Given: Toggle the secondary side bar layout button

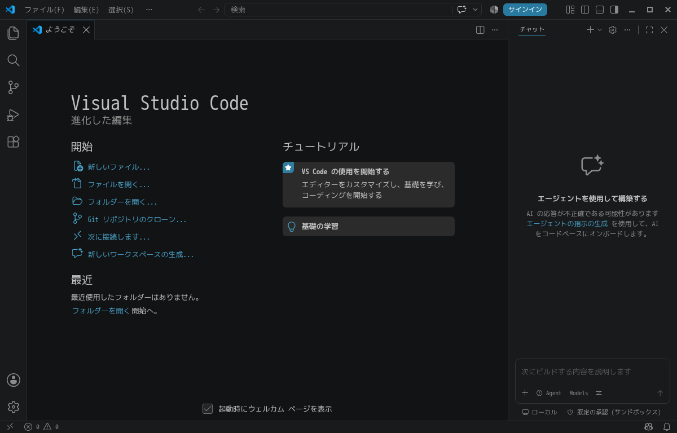Looking at the screenshot, I should pyautogui.click(x=614, y=10).
